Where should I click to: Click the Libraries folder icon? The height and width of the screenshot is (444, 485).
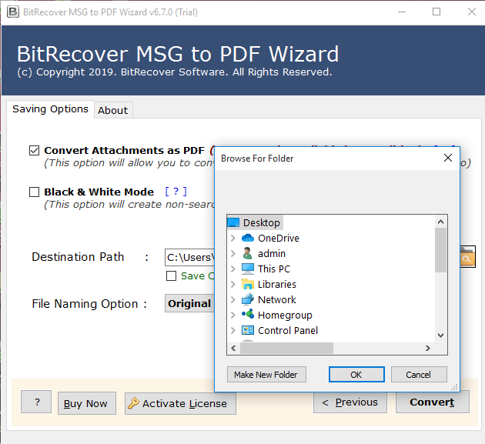pyautogui.click(x=247, y=284)
